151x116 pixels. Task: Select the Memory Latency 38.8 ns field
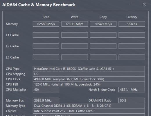coord(132,24)
